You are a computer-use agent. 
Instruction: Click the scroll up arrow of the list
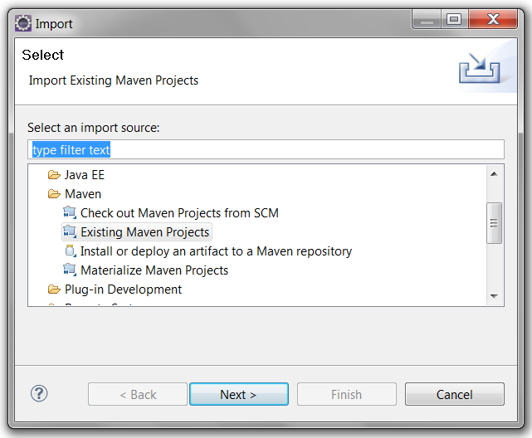tap(494, 174)
